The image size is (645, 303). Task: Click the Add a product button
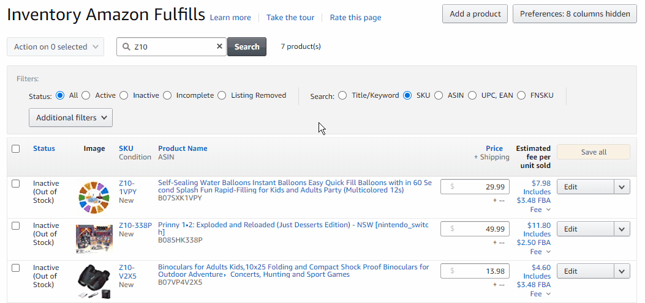pyautogui.click(x=475, y=14)
